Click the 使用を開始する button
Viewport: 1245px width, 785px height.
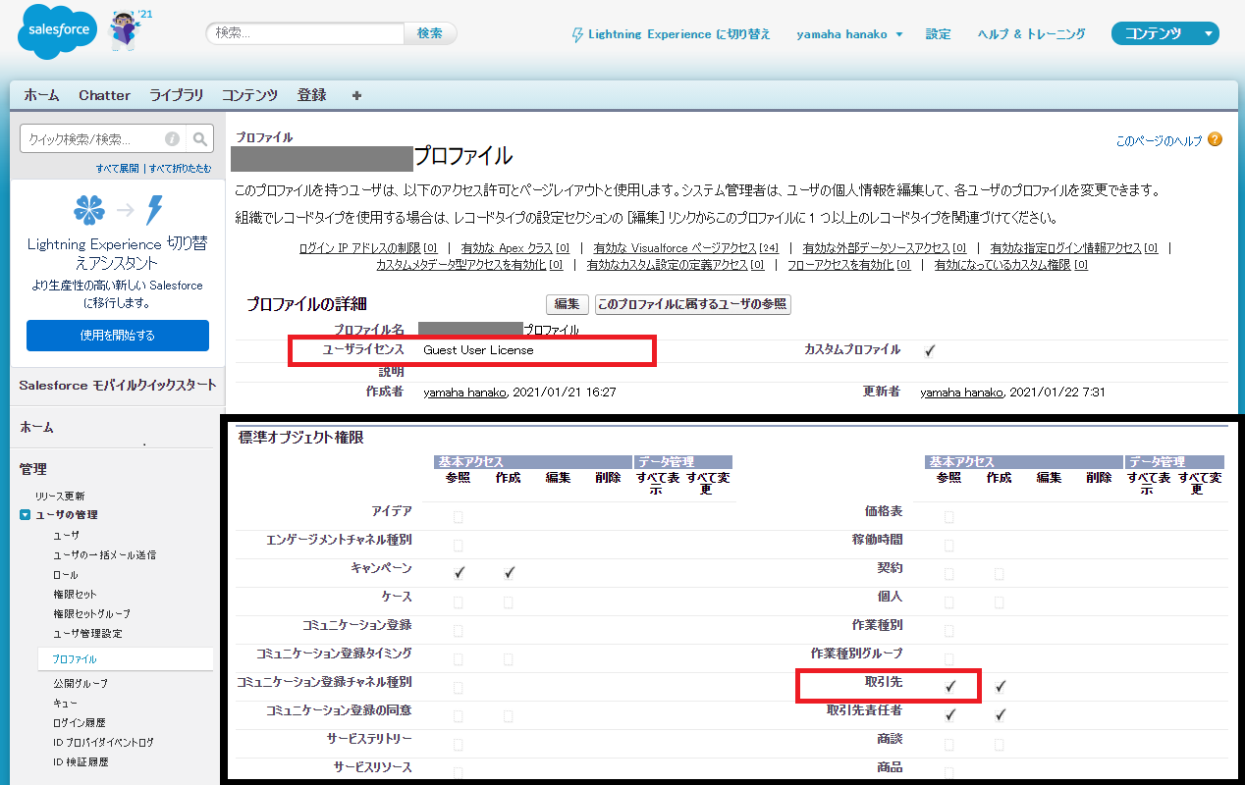click(x=118, y=336)
